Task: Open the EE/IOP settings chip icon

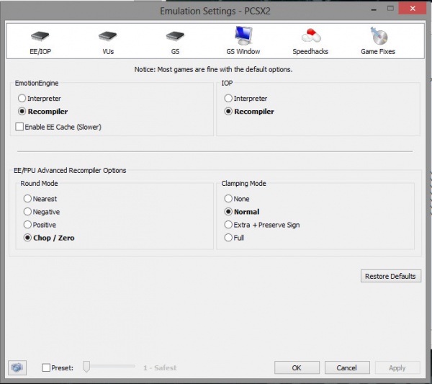Action: pos(40,36)
